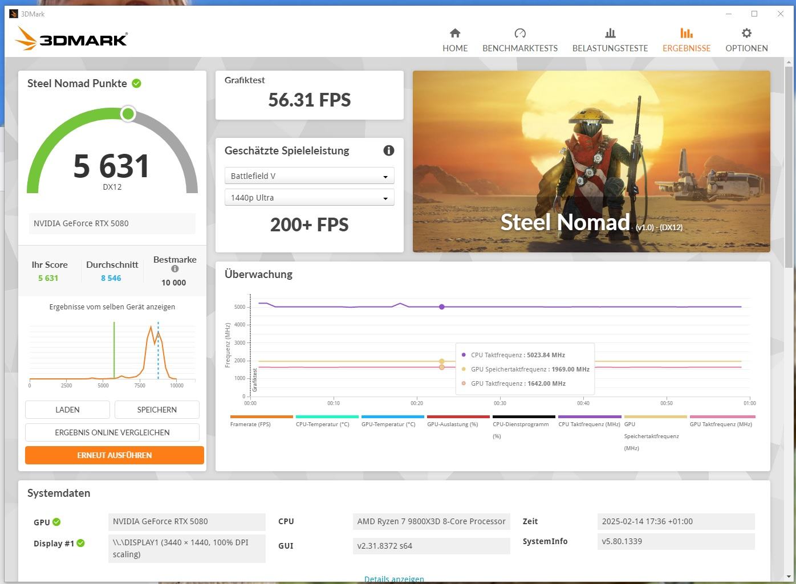The image size is (796, 584).
Task: Click the yellow GPU memory clock data point
Action: coord(442,361)
